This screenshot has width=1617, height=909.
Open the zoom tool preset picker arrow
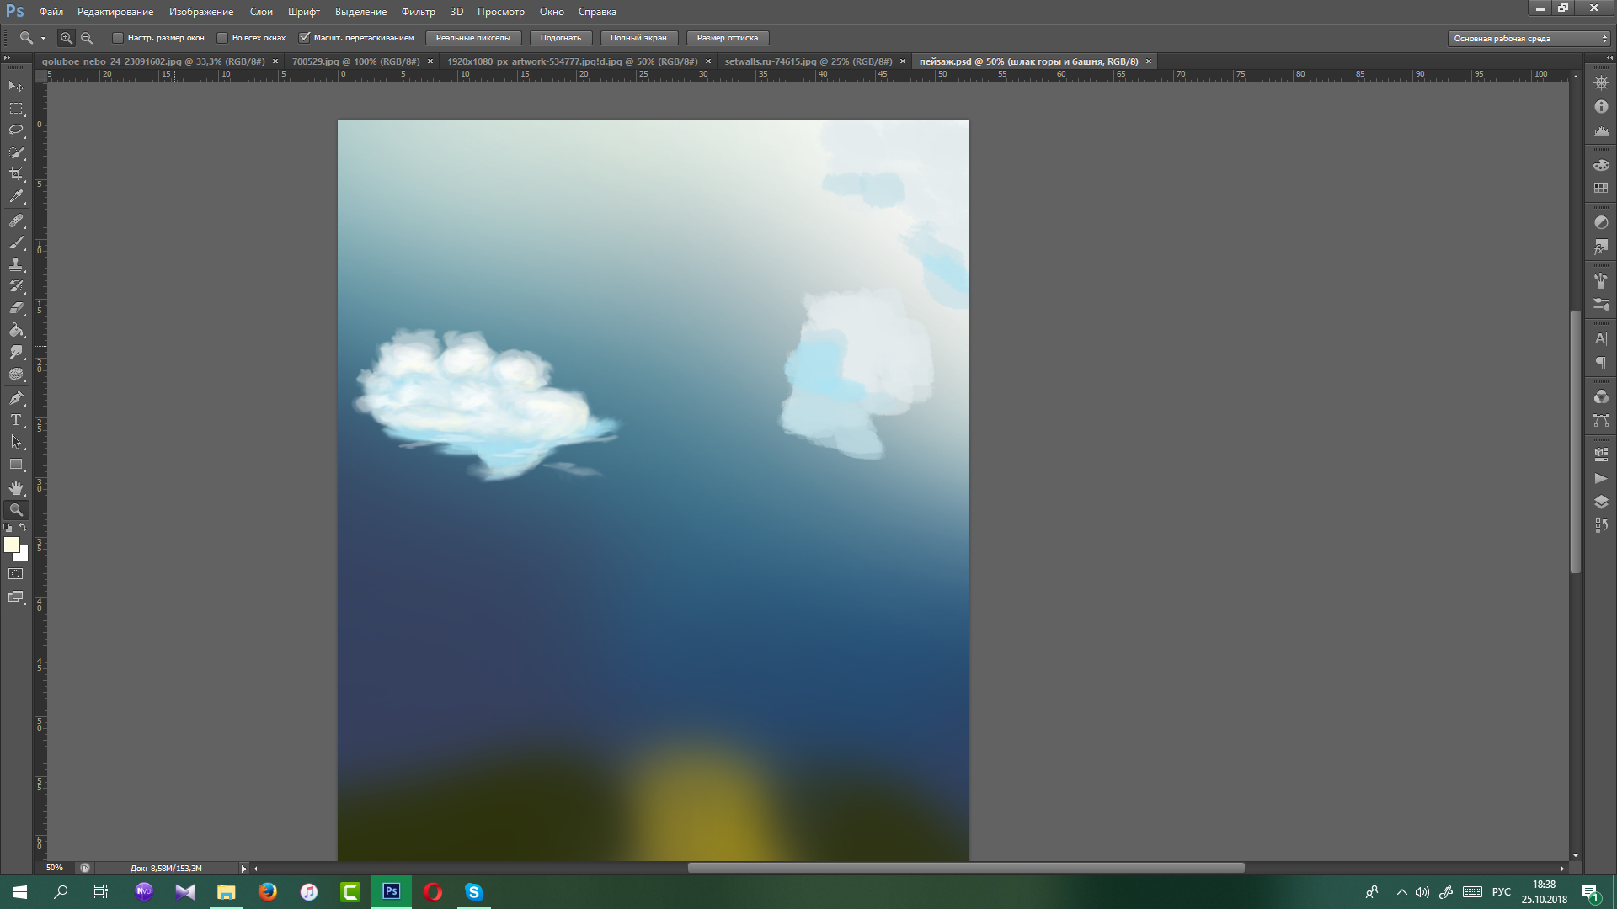(43, 38)
